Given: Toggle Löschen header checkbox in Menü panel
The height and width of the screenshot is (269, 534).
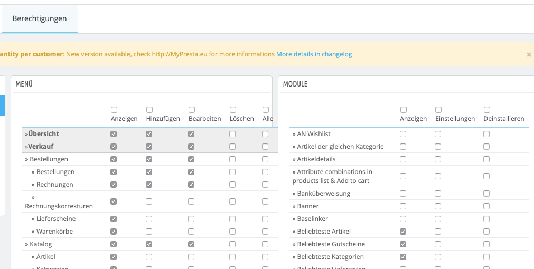Looking at the screenshot, I should (233, 110).
